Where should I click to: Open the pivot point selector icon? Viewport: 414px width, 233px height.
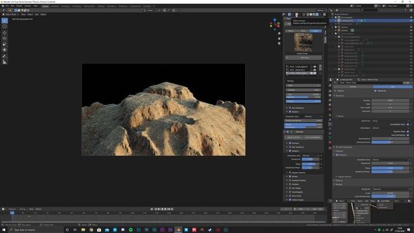(160, 10)
